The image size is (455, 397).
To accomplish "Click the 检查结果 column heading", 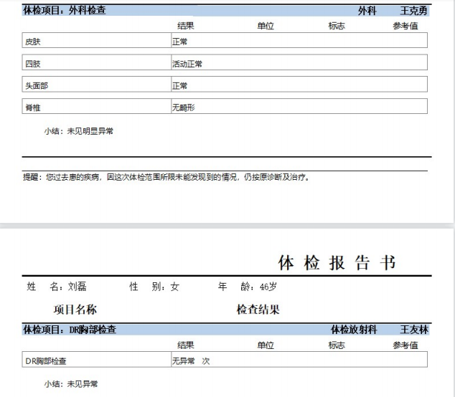I will [x=258, y=310].
